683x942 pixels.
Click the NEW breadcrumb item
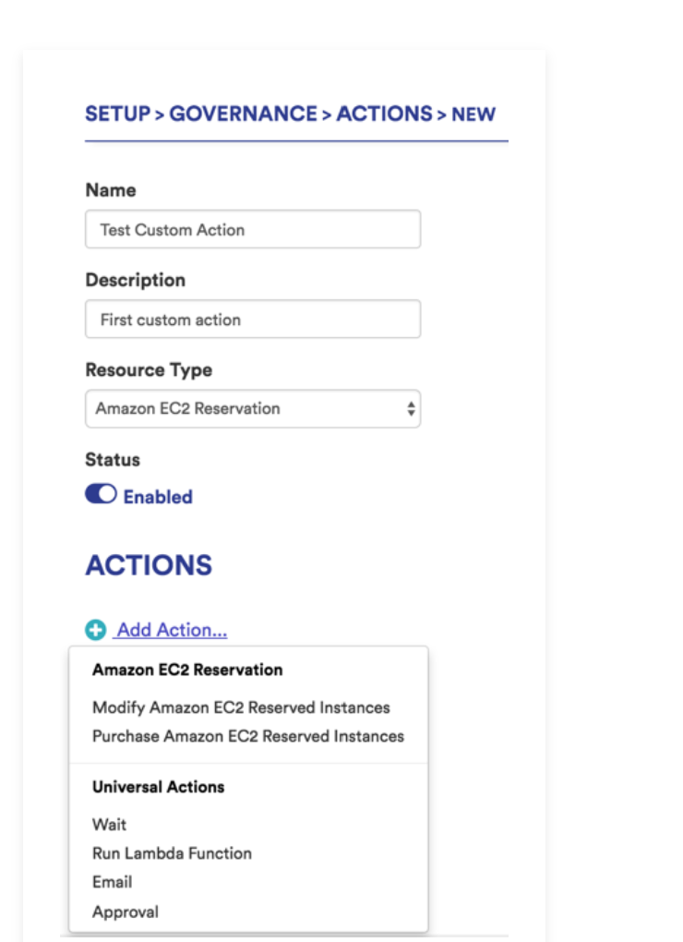[x=473, y=115]
